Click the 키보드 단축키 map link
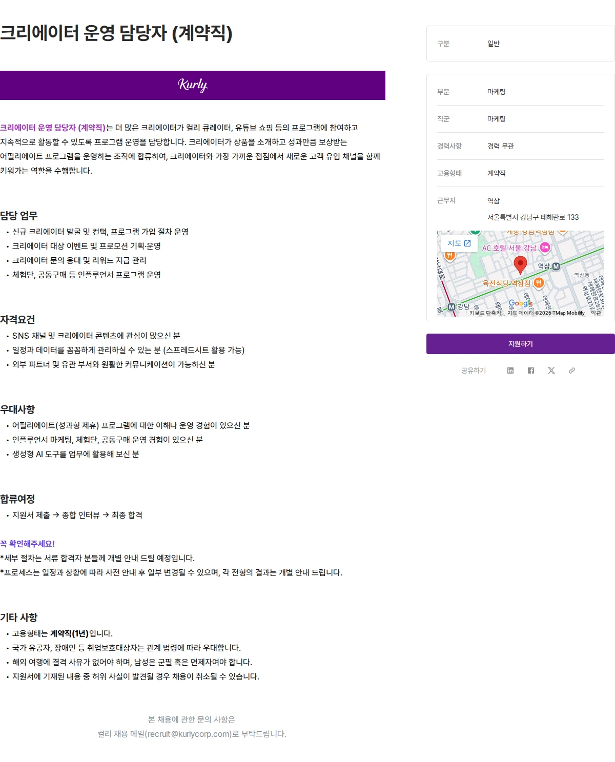Image resolution: width=615 pixels, height=762 pixels. tap(485, 313)
